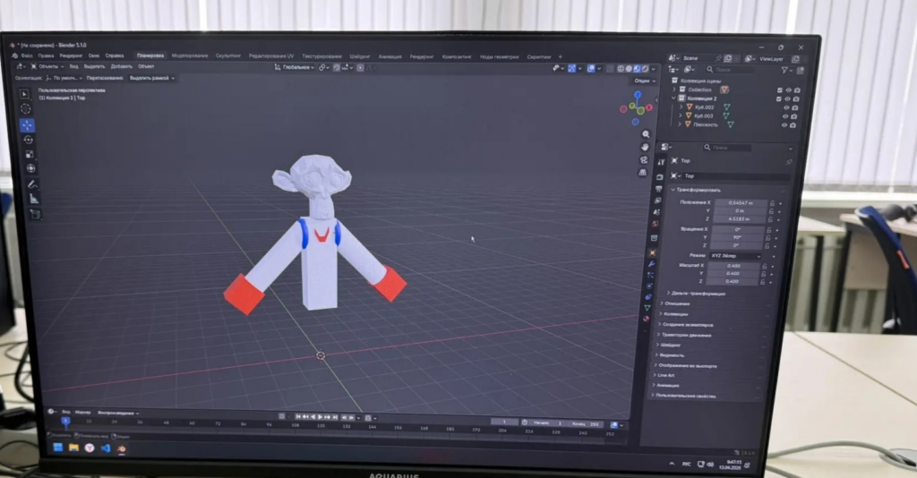917x478 pixels.
Task: Switch to the Моделирование workspace tab
Action: (x=189, y=55)
